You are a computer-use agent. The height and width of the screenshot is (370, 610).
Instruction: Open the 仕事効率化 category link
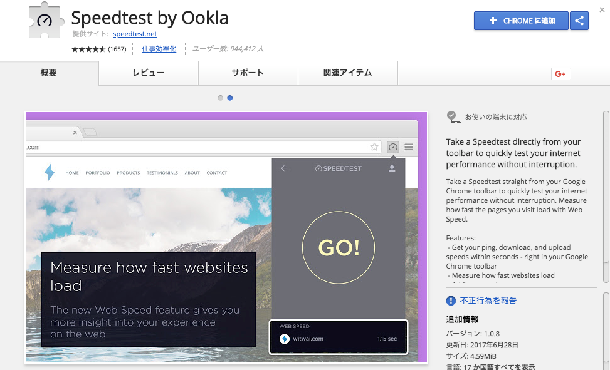[159, 49]
